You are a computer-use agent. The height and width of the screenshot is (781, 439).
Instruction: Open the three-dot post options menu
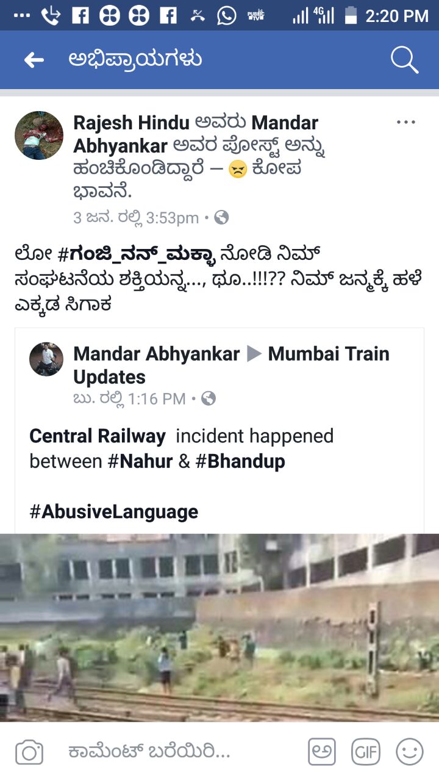point(405,123)
